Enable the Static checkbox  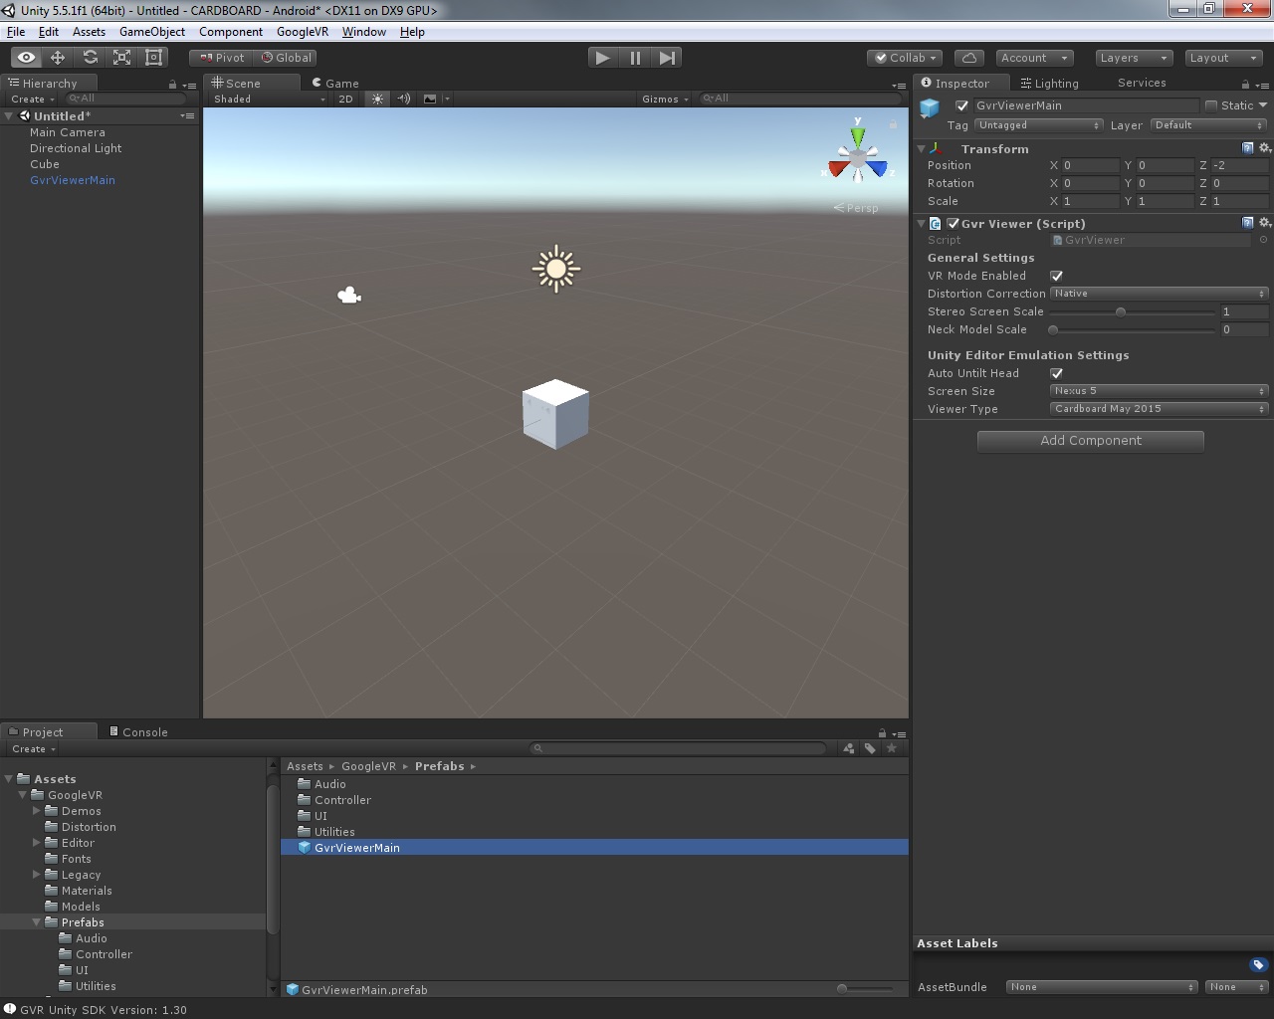[1211, 105]
